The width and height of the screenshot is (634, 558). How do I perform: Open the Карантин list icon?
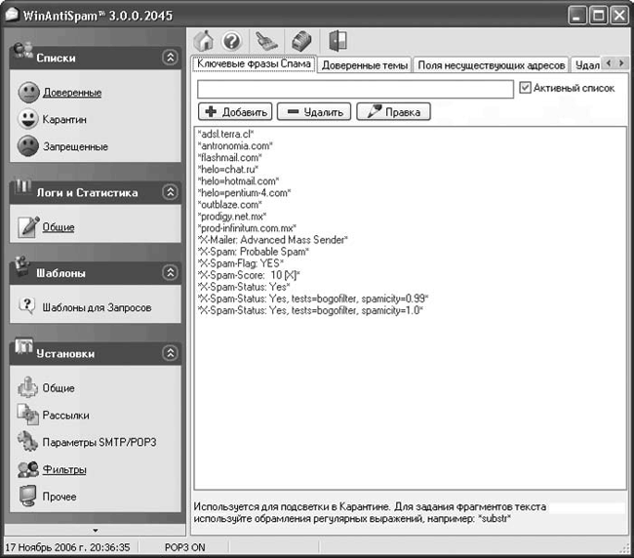(x=28, y=119)
